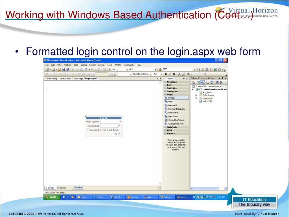Click the User Name input field

(x=110, y=121)
